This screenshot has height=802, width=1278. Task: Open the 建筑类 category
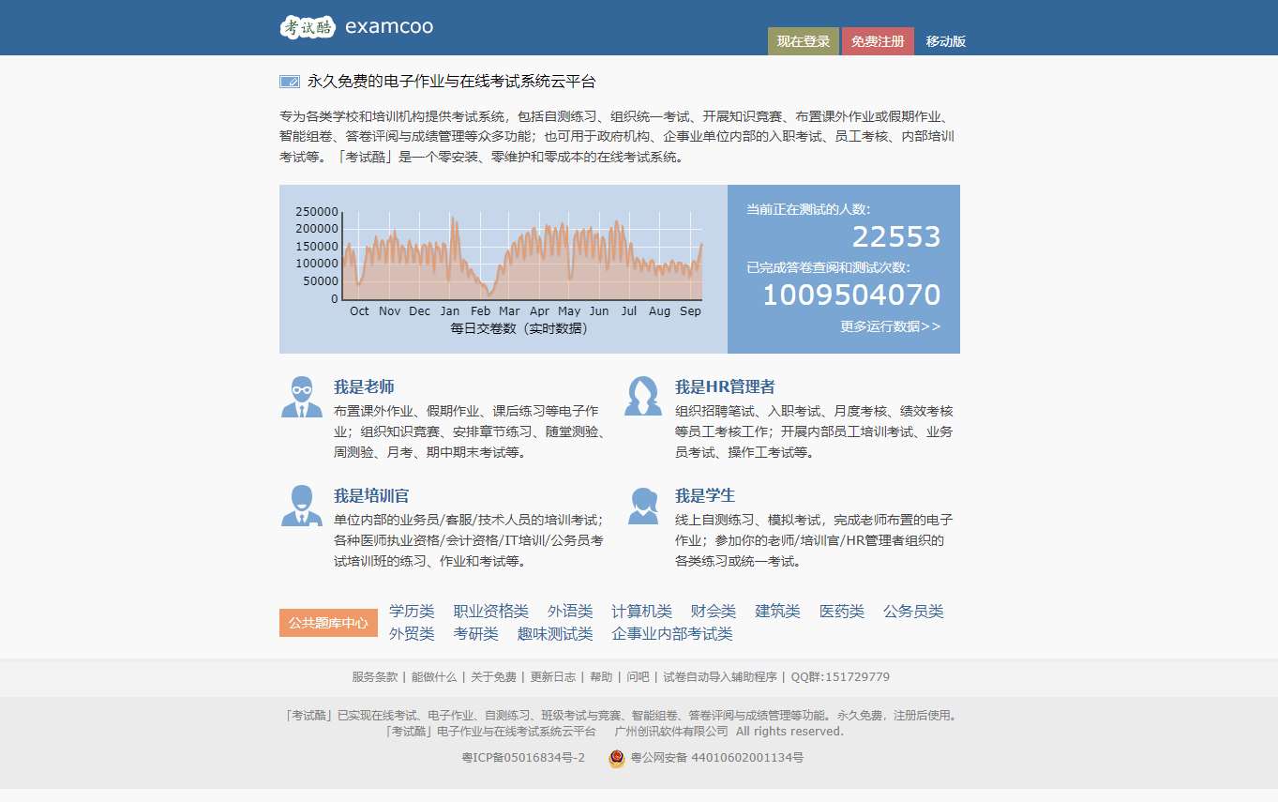click(777, 612)
